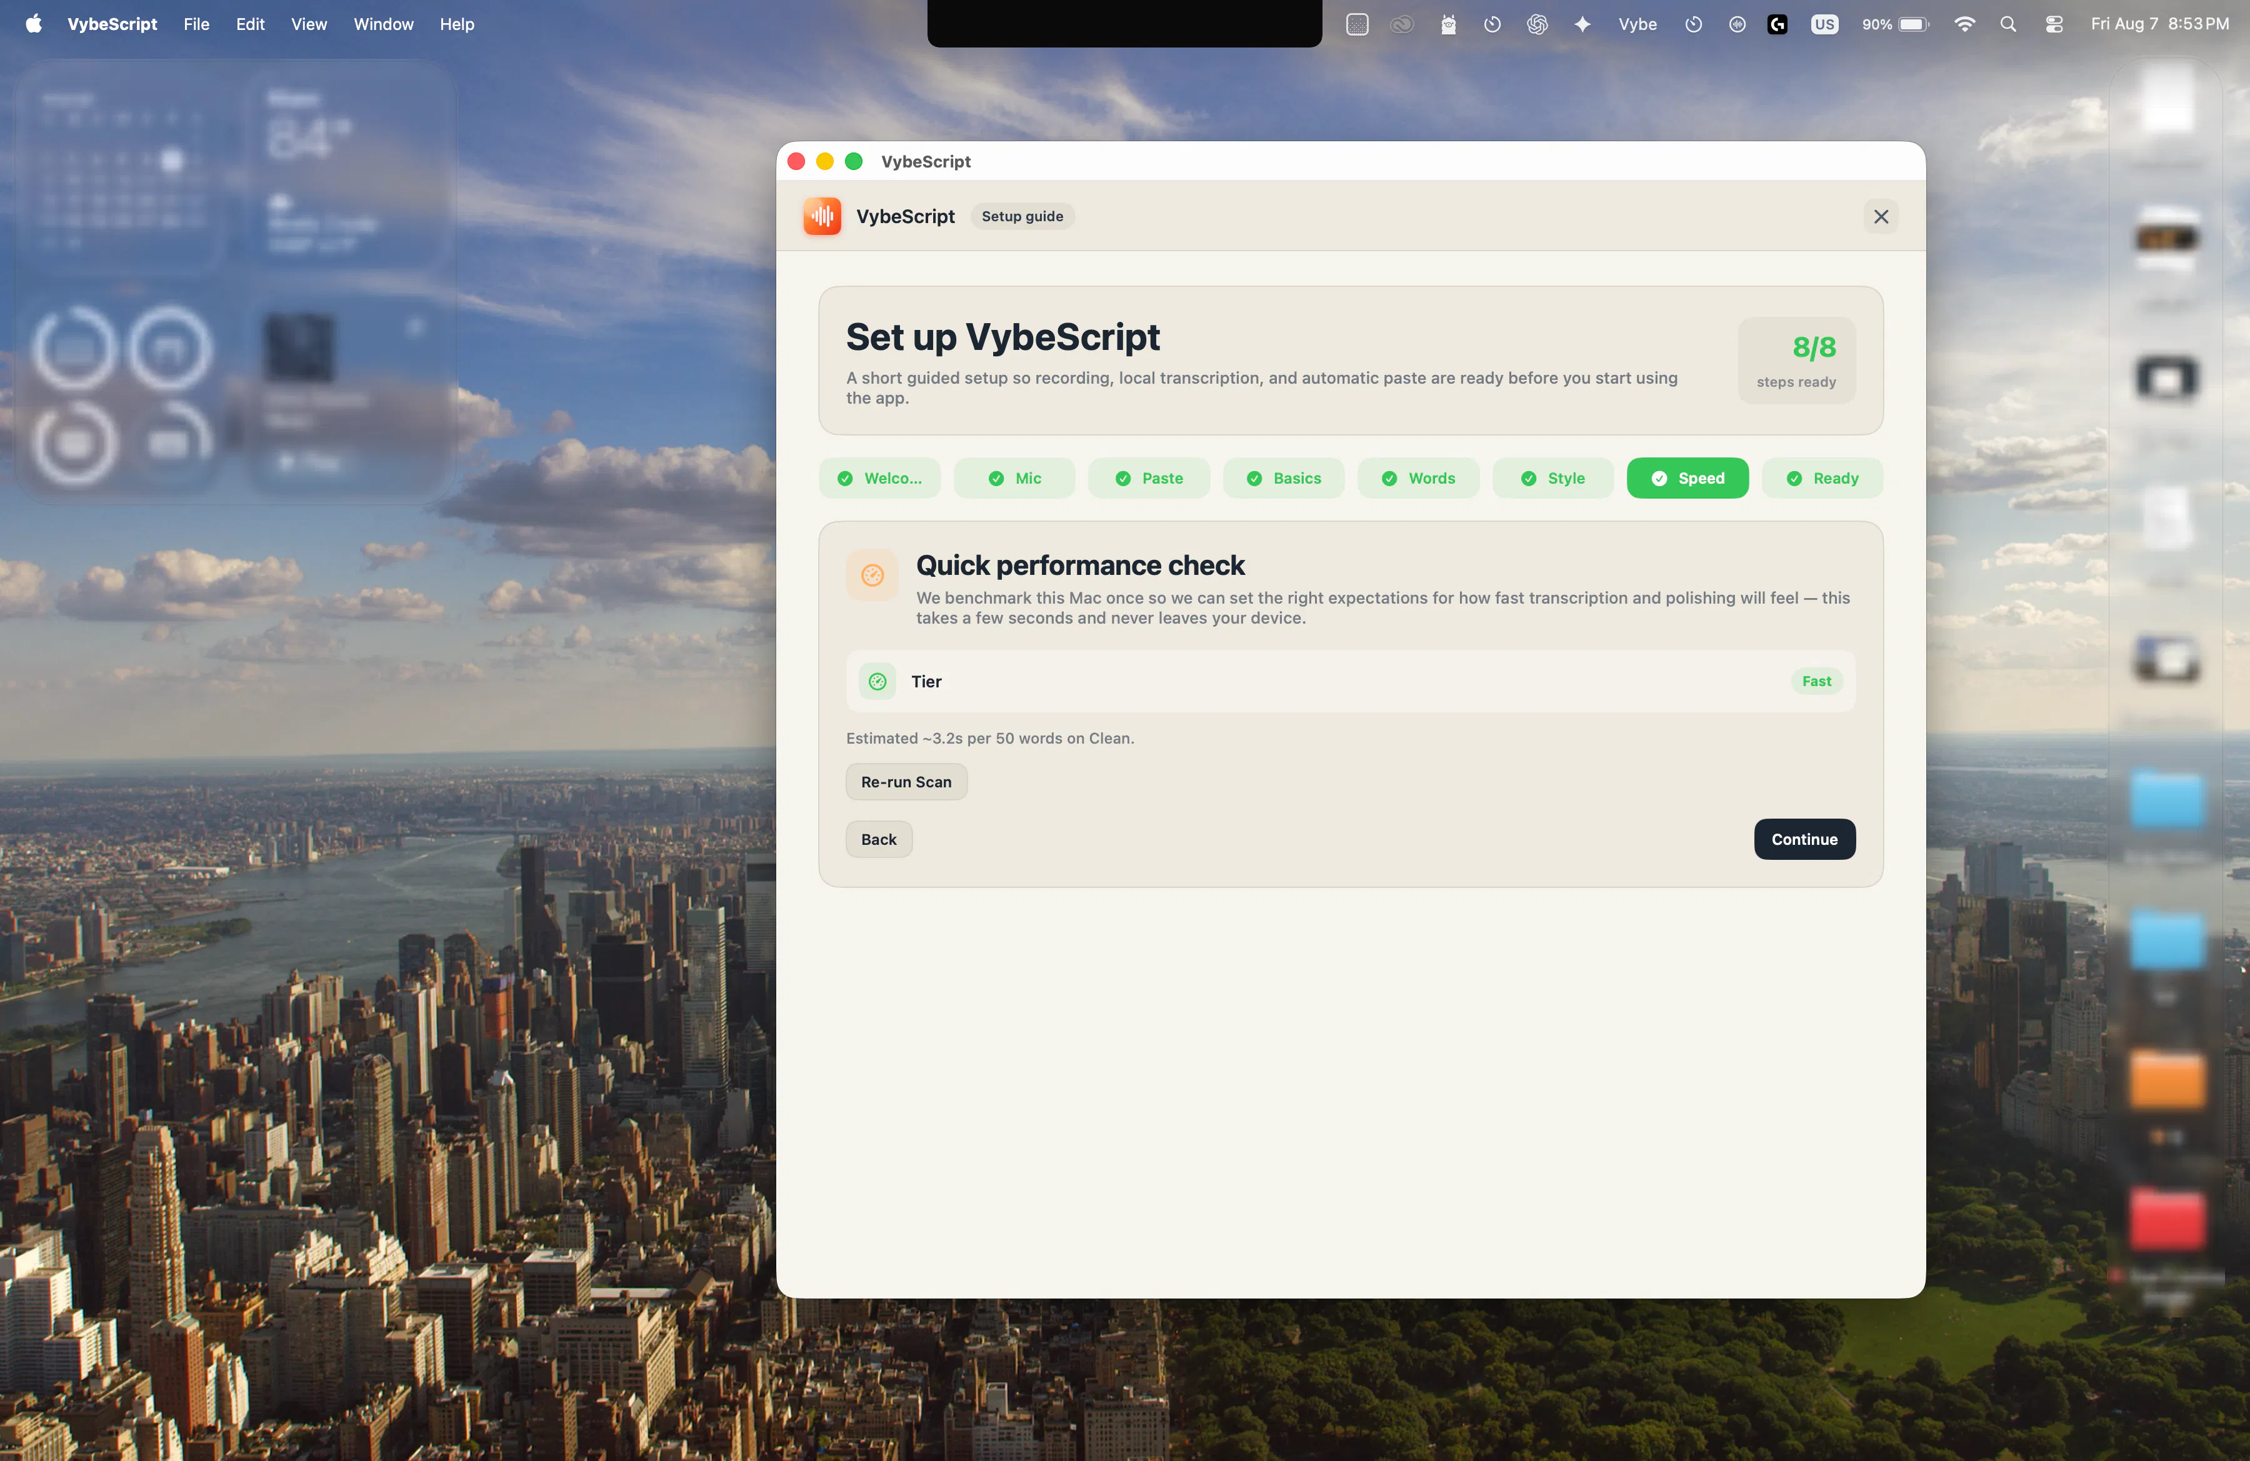Go to the Welcome step tab
The height and width of the screenshot is (1461, 2250).
pos(879,478)
